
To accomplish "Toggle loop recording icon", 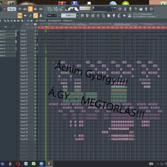I will coord(41,9).
